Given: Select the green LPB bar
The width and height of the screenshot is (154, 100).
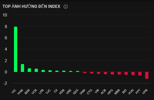Looking at the screenshot, I should pos(43,71).
